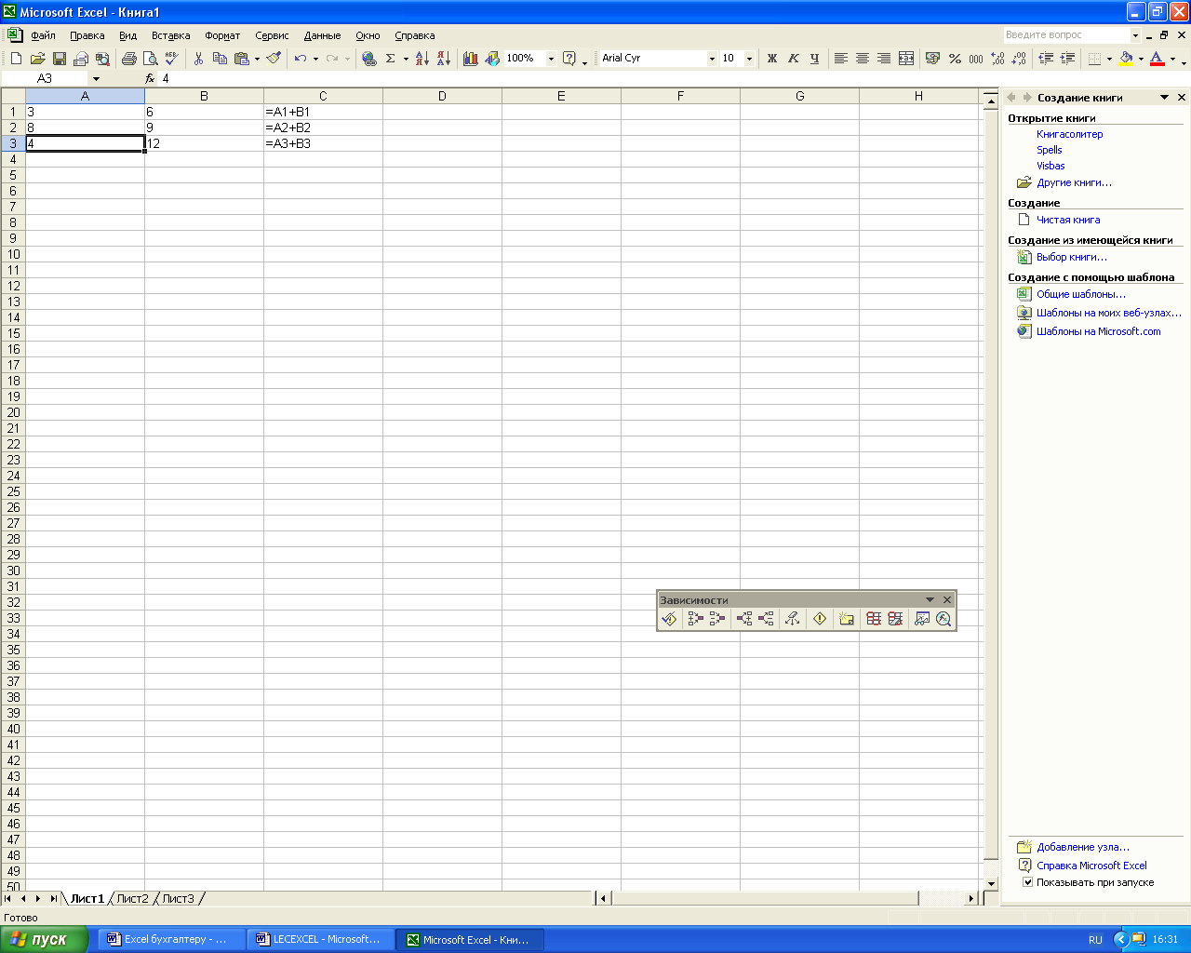Click the Merge and Center icon
The height and width of the screenshot is (953, 1191).
pos(905,59)
